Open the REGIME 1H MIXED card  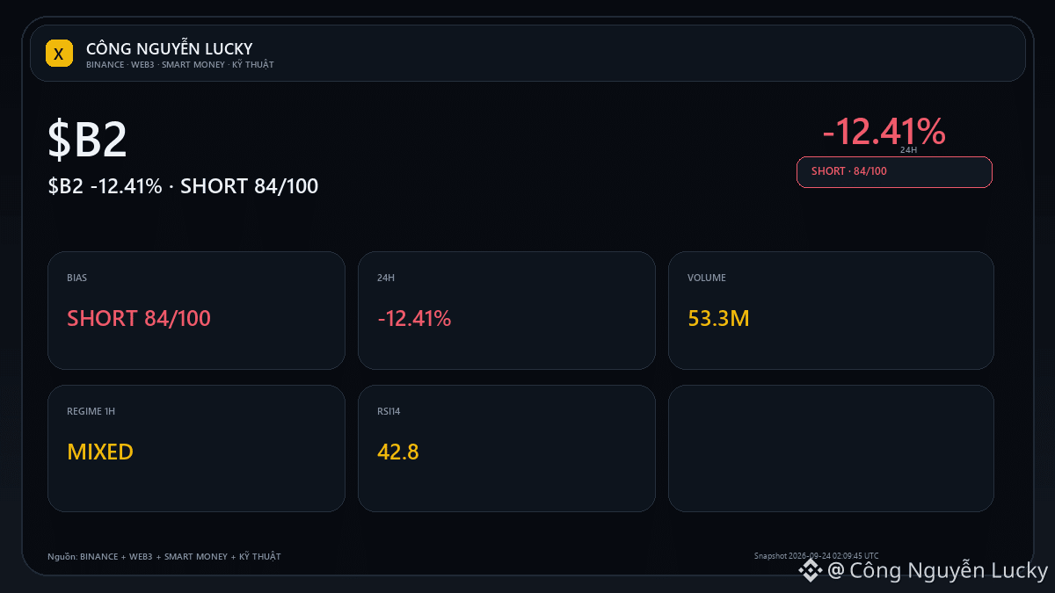196,448
